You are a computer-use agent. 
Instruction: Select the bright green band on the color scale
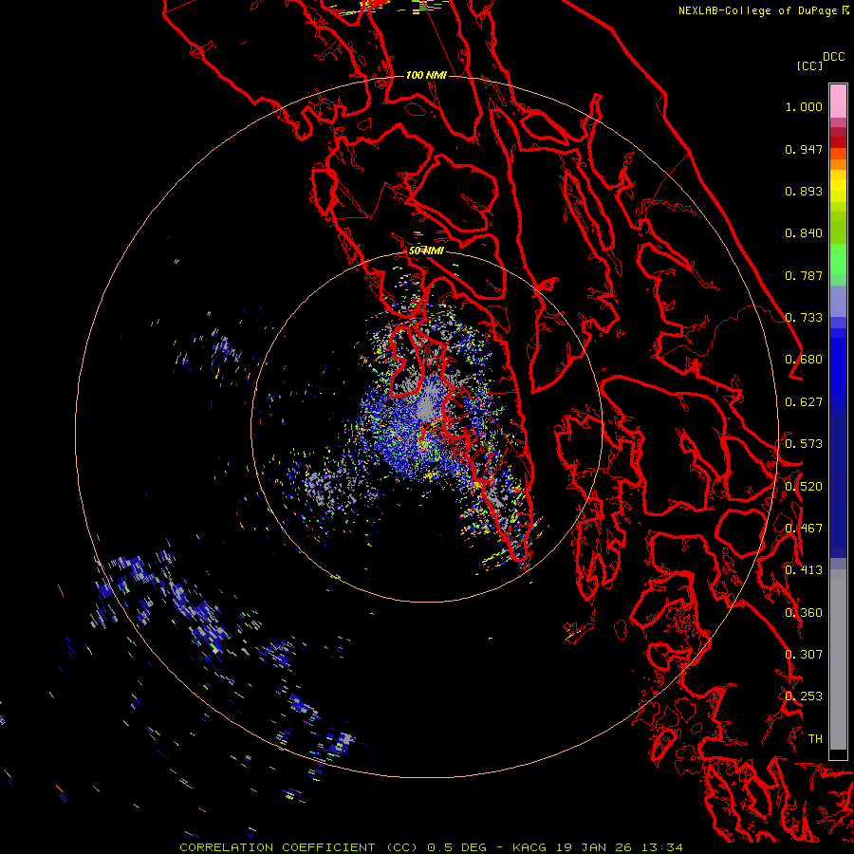point(838,259)
